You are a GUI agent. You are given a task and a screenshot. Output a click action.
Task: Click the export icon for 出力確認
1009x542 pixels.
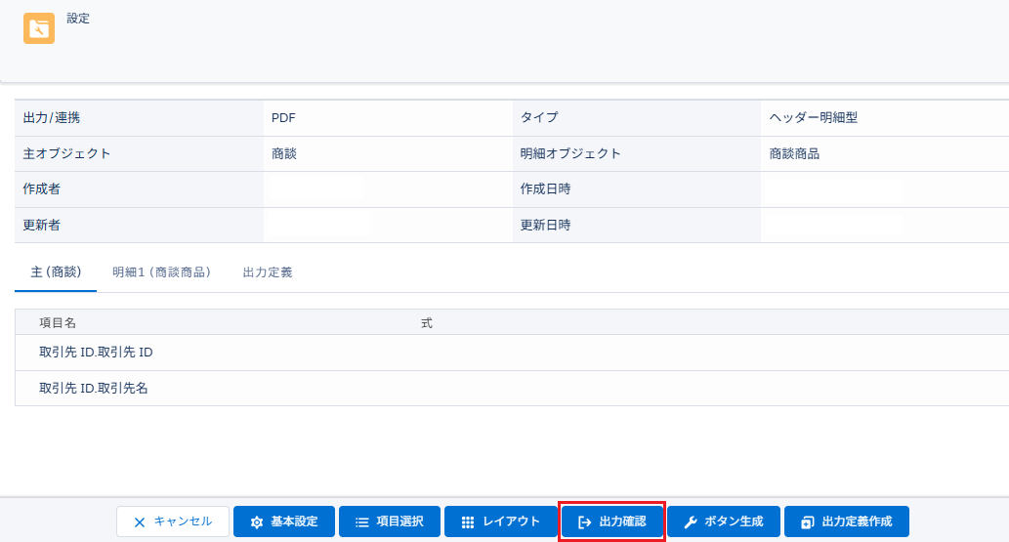tap(585, 521)
